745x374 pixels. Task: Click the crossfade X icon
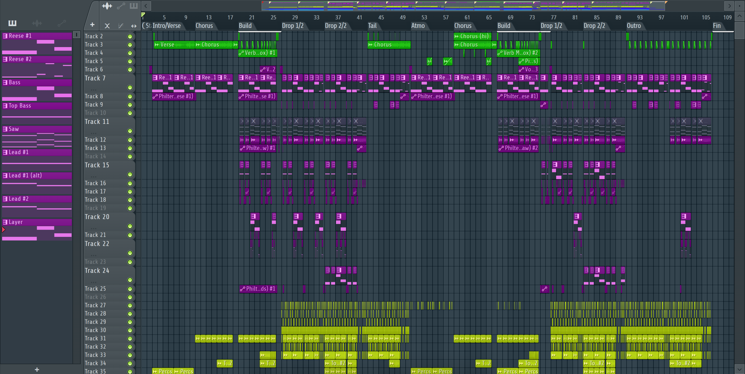point(107,26)
